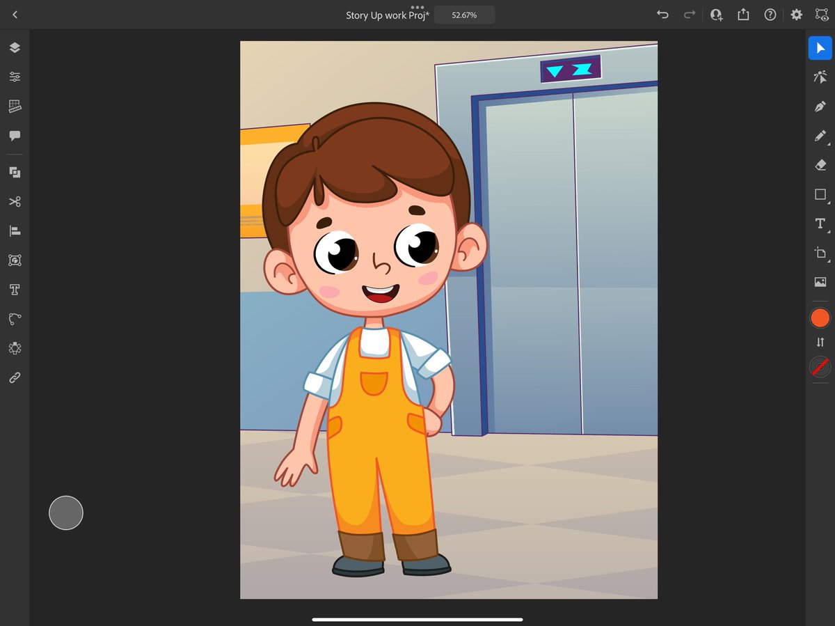Open the outlined T Type options in left bar
This screenshot has height=626, width=835.
coord(15,290)
